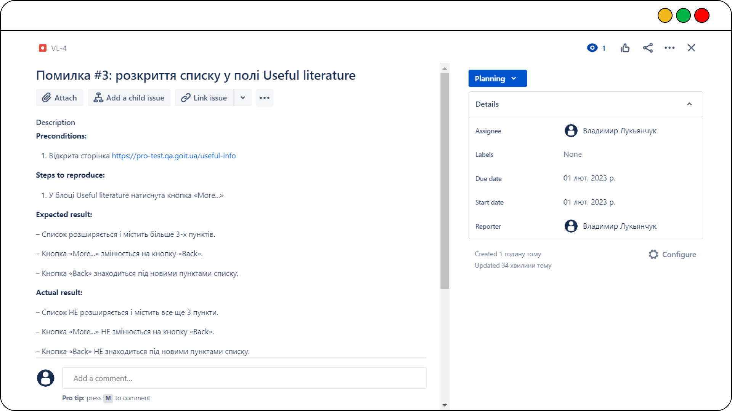
Task: Open the share issue icon
Action: pos(648,48)
